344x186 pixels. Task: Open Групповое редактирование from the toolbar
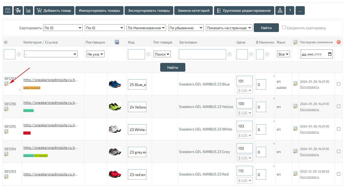(x=244, y=10)
